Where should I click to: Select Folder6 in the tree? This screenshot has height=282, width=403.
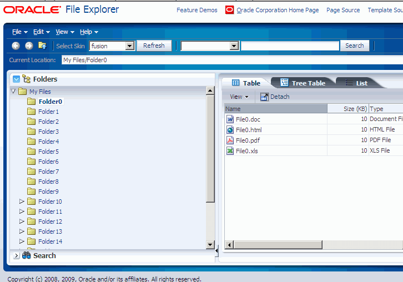(x=49, y=162)
